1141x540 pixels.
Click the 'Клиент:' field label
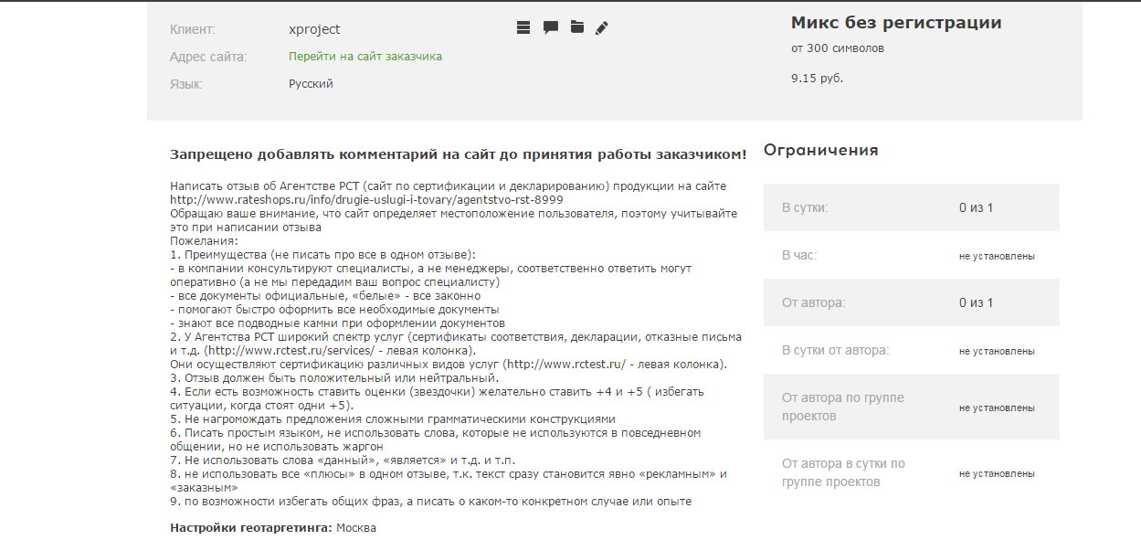coord(193,29)
